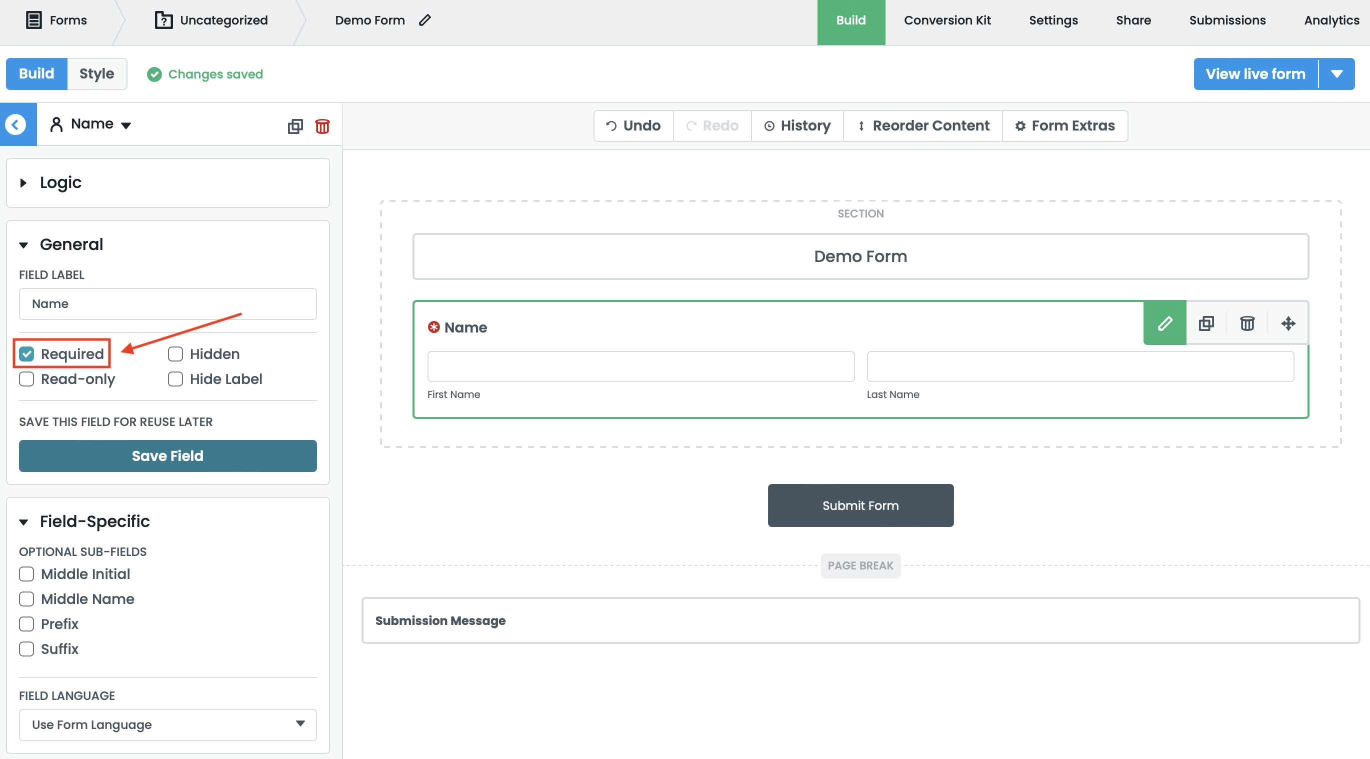
Task: Open Form Extras
Action: (x=1064, y=125)
